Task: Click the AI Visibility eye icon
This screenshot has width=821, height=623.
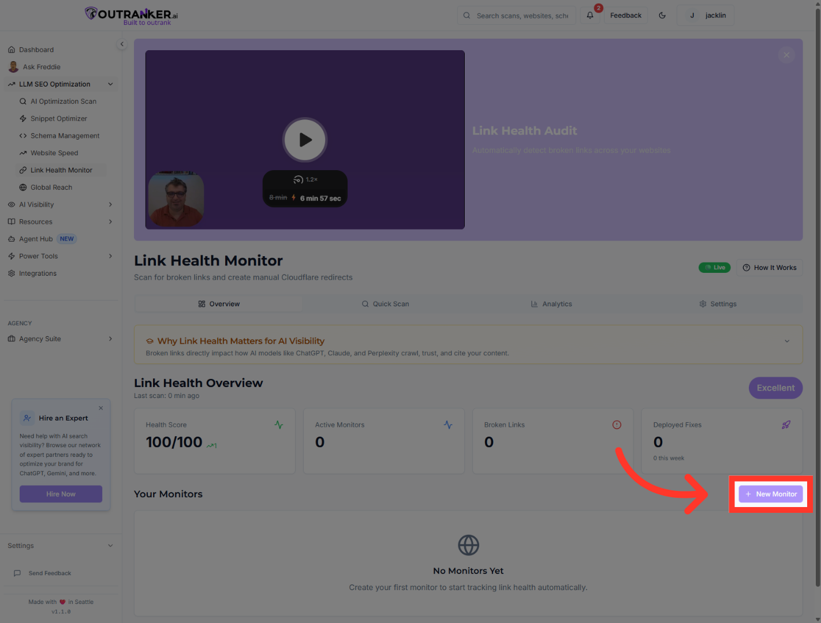Action: coord(12,205)
